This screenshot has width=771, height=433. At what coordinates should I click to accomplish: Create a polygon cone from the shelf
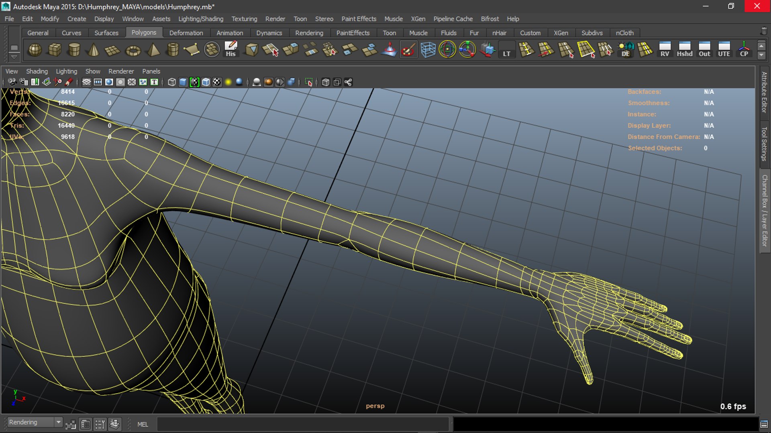[94, 50]
